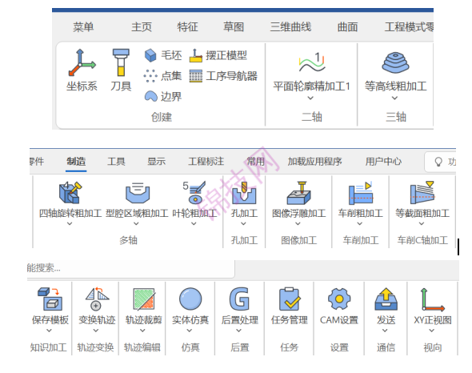This screenshot has width=472, height=373.
Task: Click the 轨迹裁剪 toolpath trim icon
Action: click(144, 299)
